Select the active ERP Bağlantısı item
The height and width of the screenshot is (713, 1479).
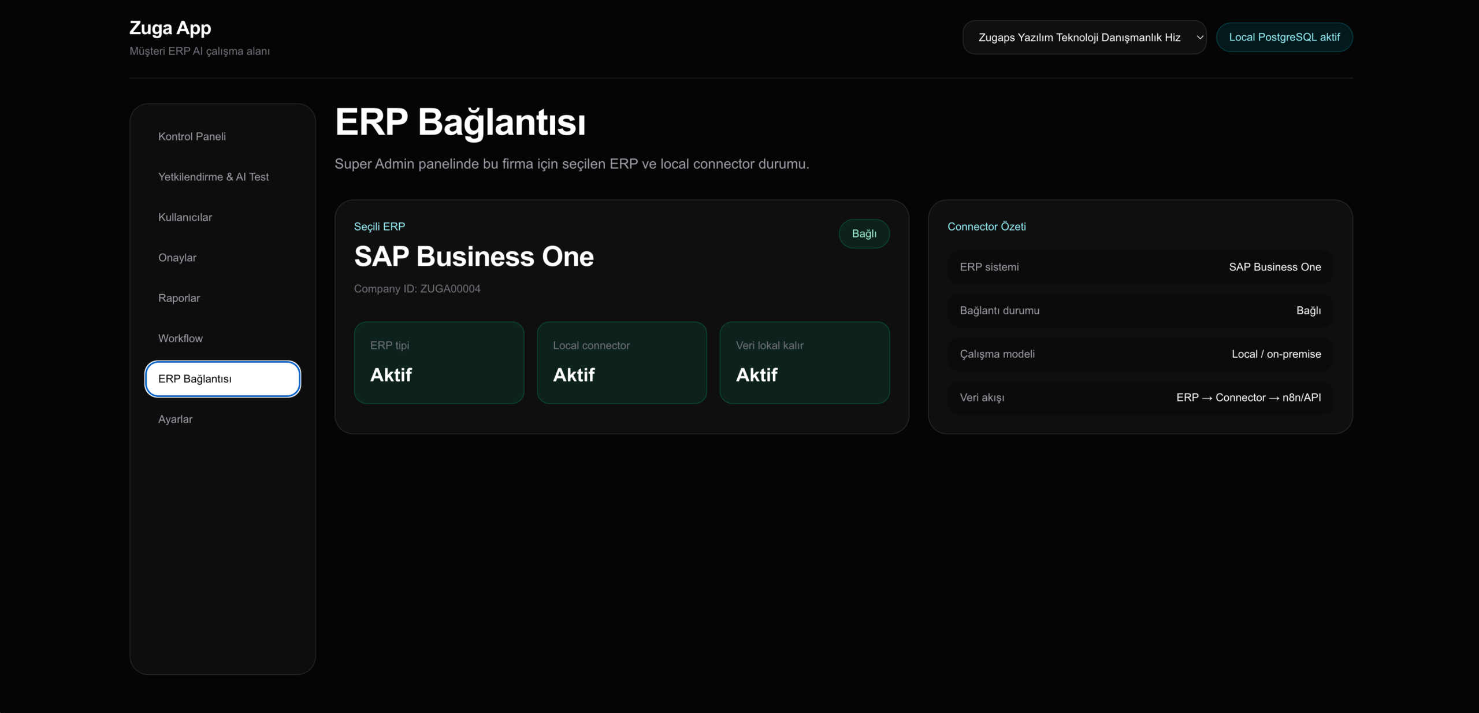click(x=222, y=379)
